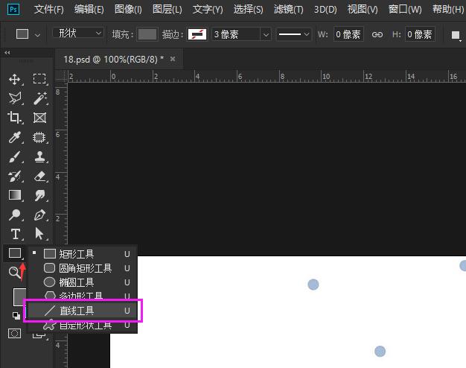Click the Photoshop Ps logo
This screenshot has width=466, height=368.
(13, 9)
